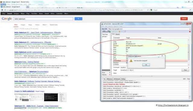Viewport: 193px width, 111px height.
Task: Select the label google command row
Action: pos(150,47)
